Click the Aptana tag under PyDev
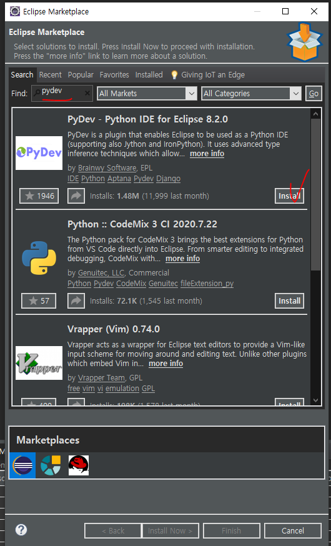 click(119, 179)
